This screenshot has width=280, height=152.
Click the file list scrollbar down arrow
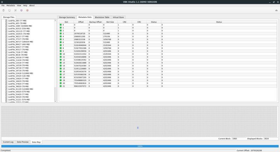(55, 101)
